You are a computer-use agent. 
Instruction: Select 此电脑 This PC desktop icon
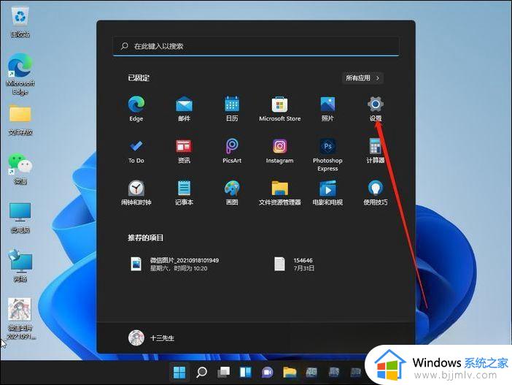pyautogui.click(x=20, y=218)
